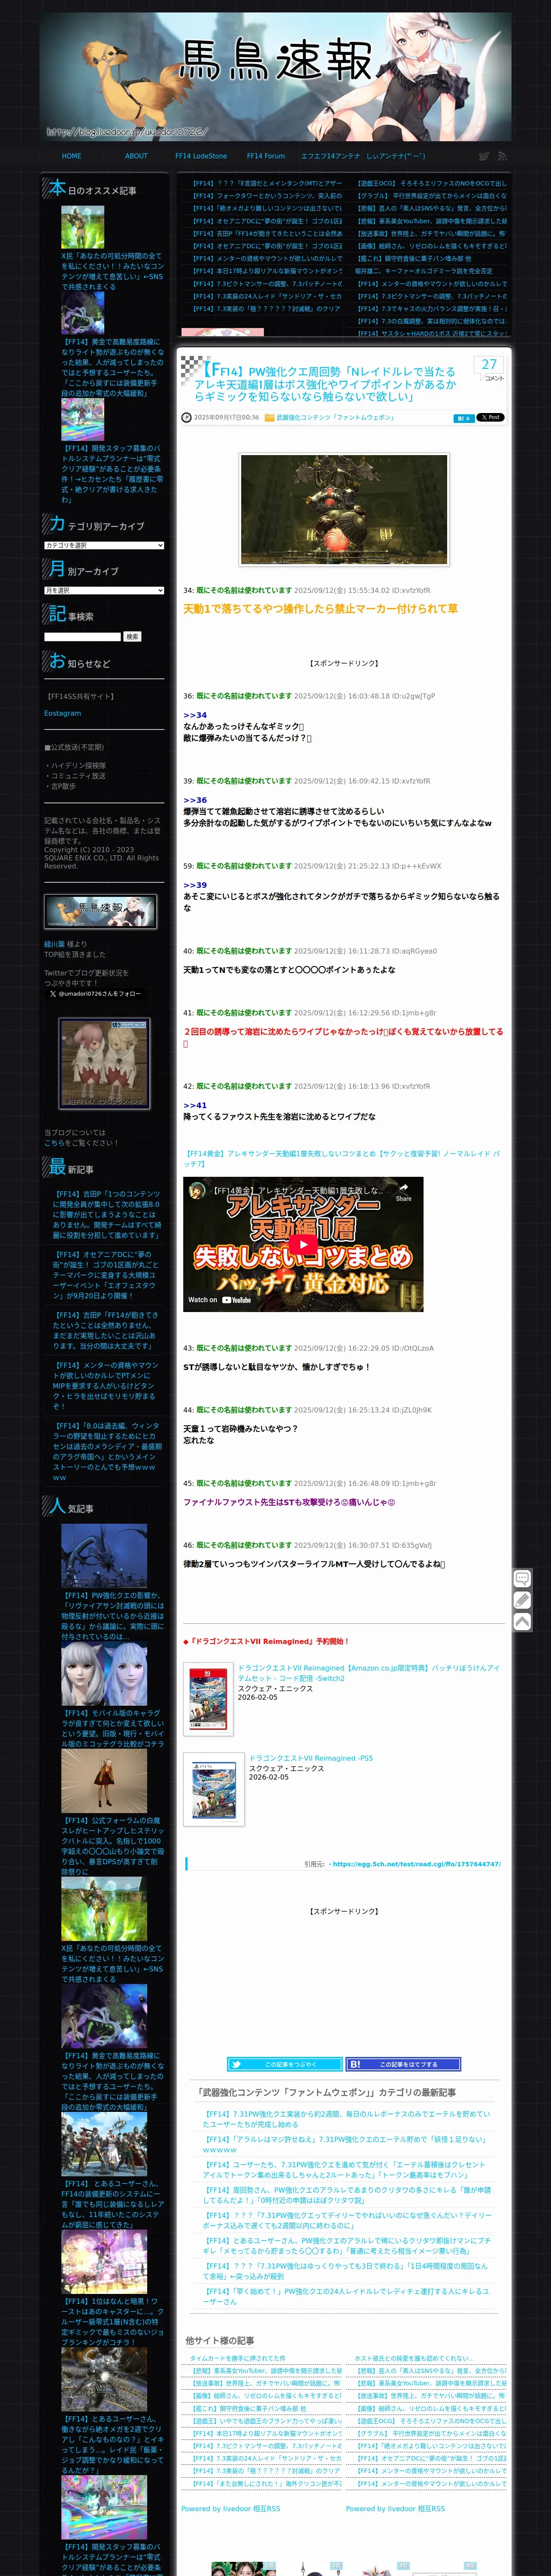Open the 月を選択 monthly archive dropdown
Image resolution: width=551 pixels, height=2576 pixels.
tap(104, 591)
